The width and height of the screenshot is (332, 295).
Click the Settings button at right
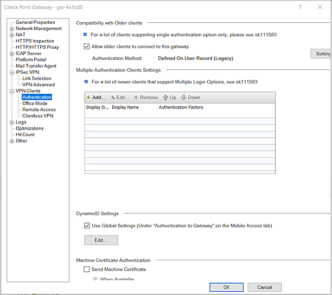(x=321, y=54)
